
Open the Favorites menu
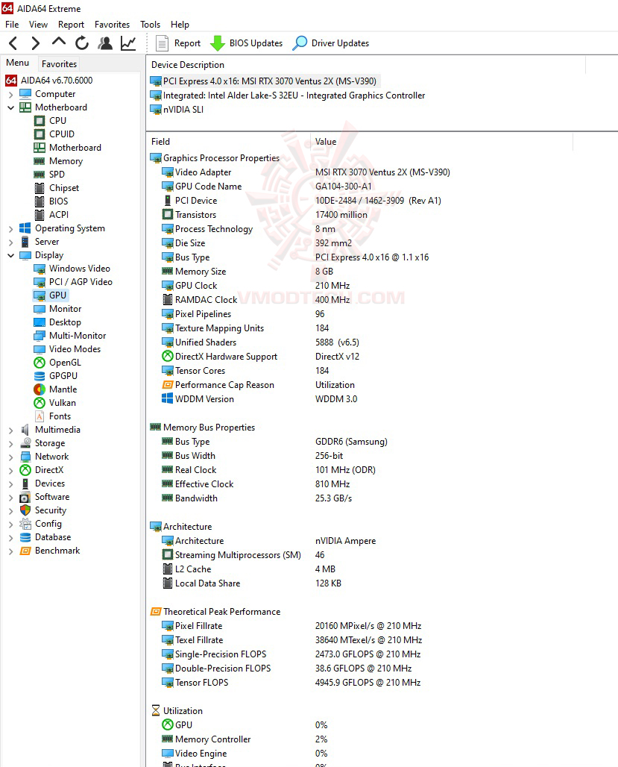tap(112, 25)
